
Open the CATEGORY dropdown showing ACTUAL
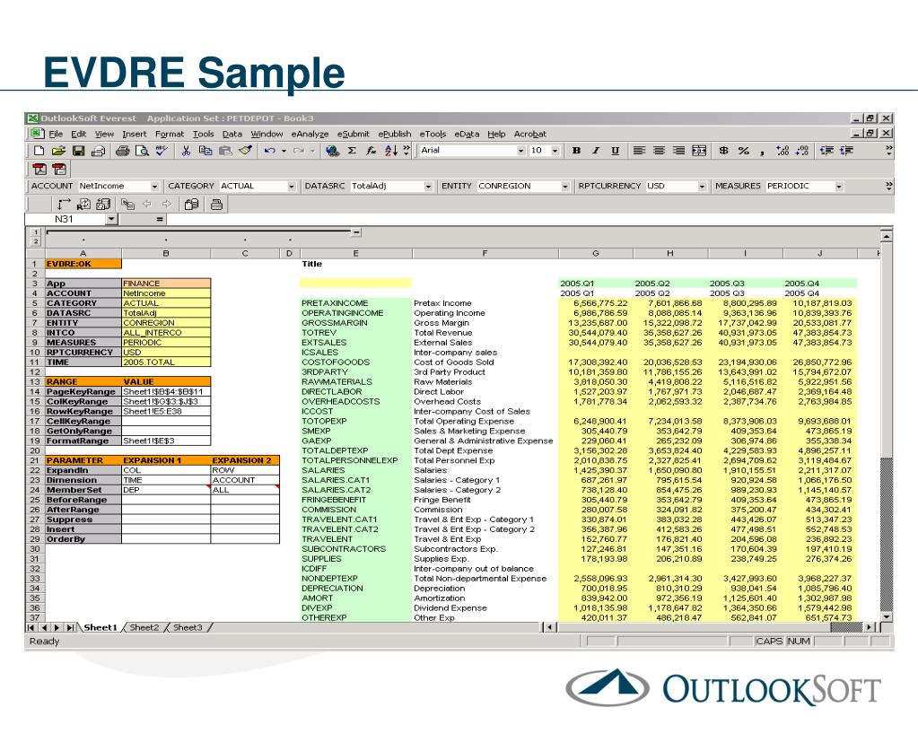(x=292, y=187)
